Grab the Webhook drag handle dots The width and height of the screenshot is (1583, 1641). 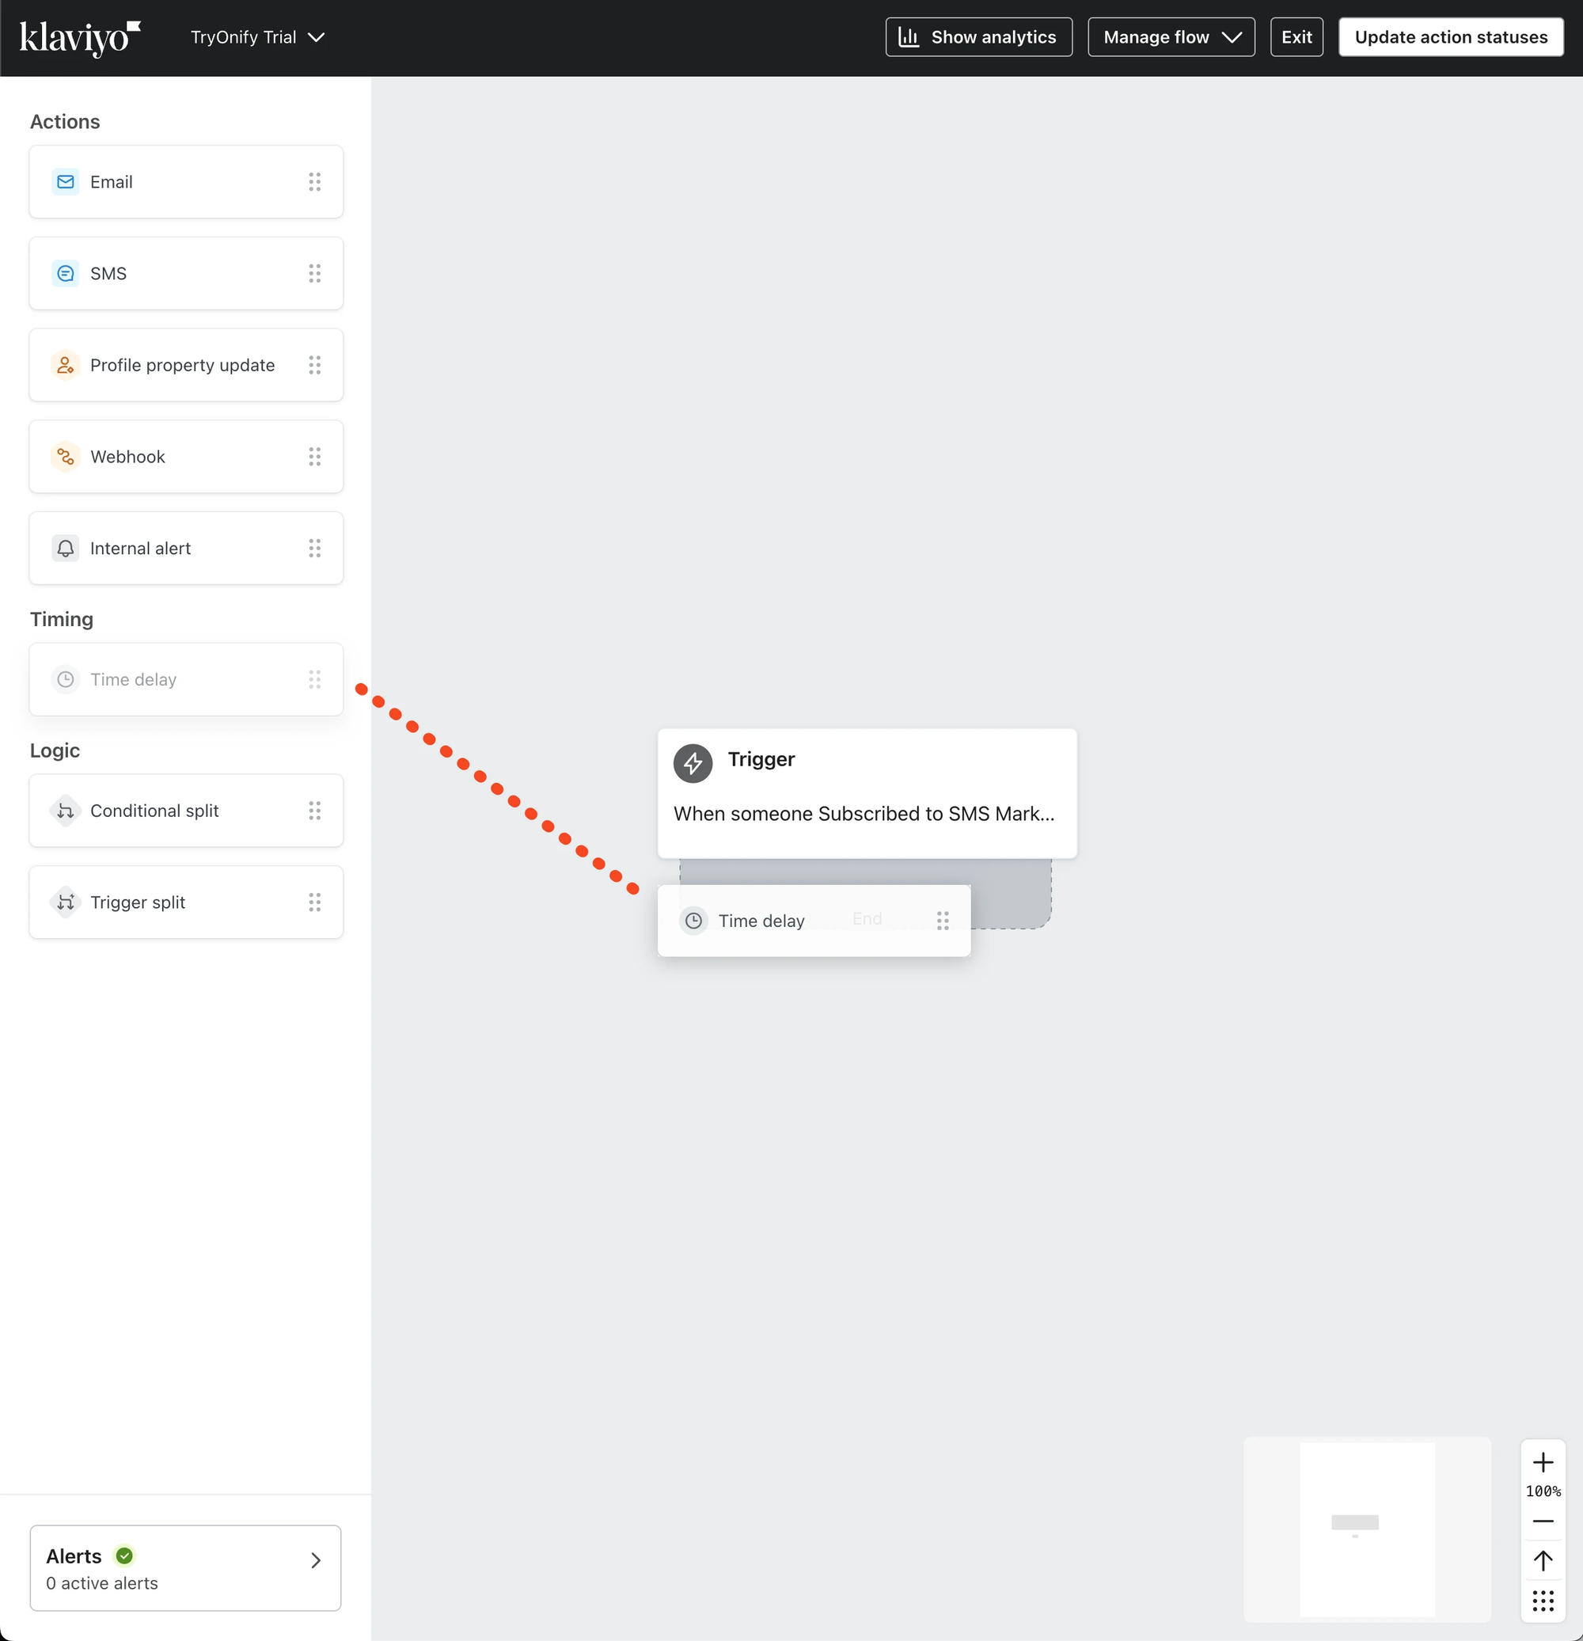tap(315, 456)
